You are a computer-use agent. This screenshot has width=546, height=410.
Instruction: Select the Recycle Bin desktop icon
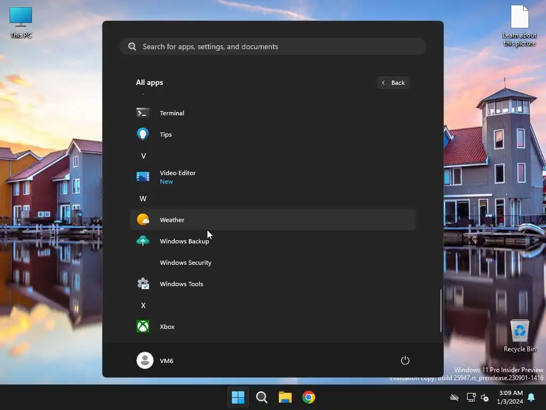click(519, 335)
